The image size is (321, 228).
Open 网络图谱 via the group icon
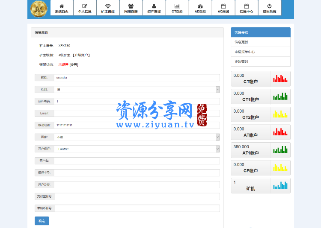[131, 6]
